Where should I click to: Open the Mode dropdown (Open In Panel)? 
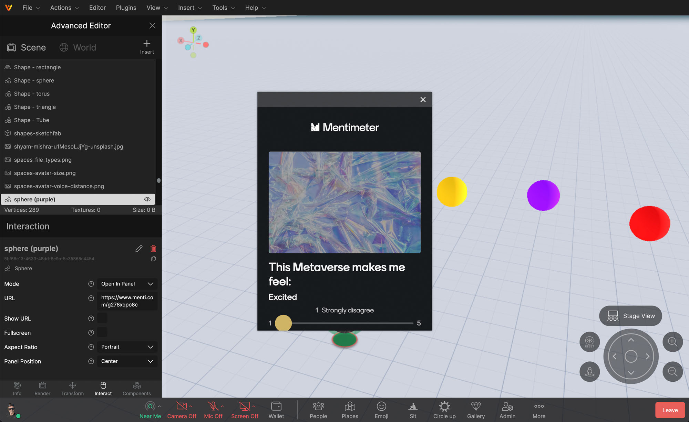pyautogui.click(x=127, y=284)
